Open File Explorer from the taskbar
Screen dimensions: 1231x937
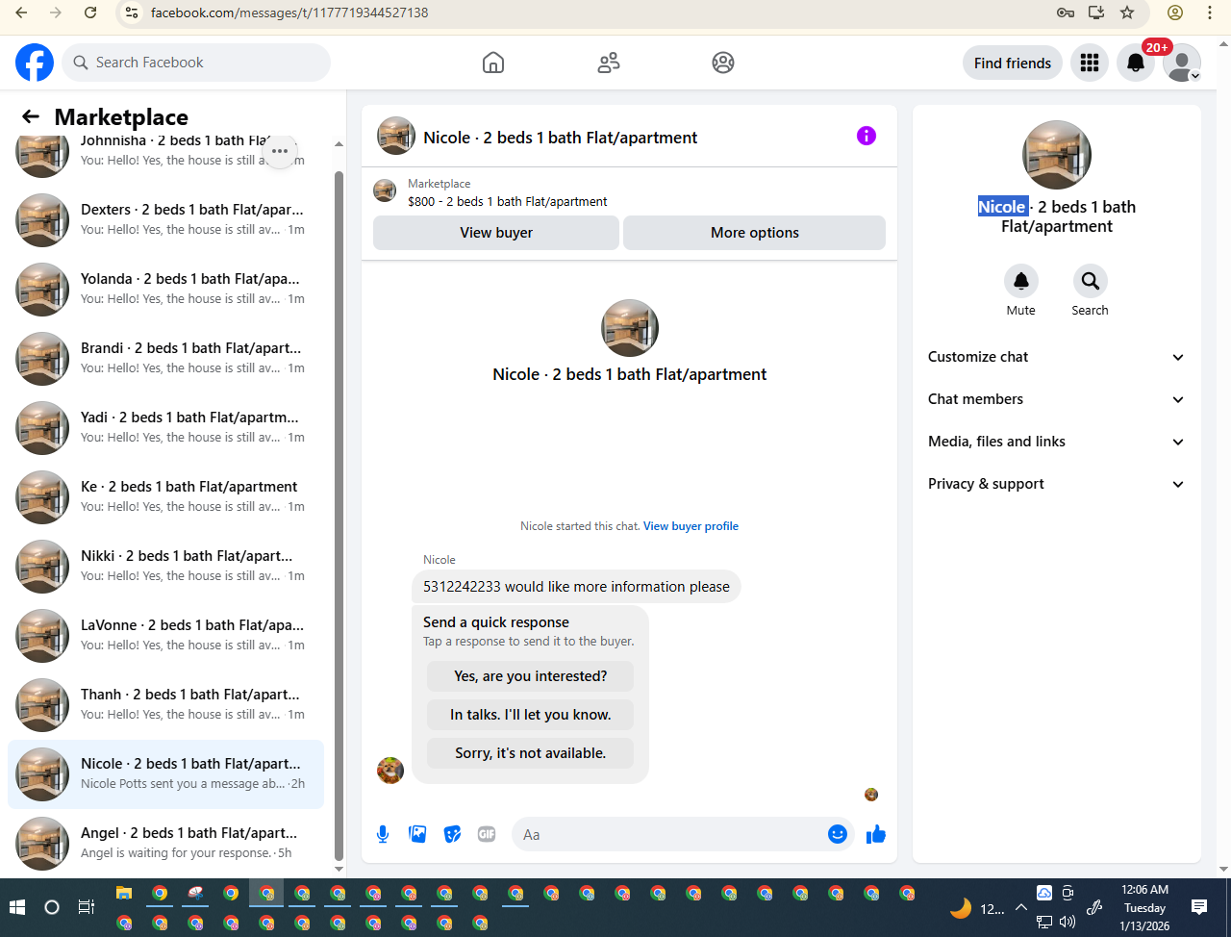click(x=124, y=893)
